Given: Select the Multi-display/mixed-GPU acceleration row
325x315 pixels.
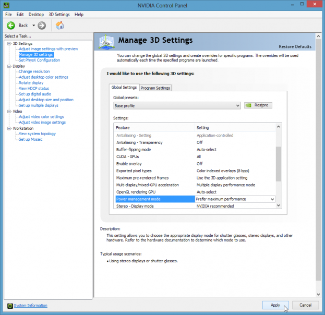Looking at the screenshot, I should coord(195,185).
